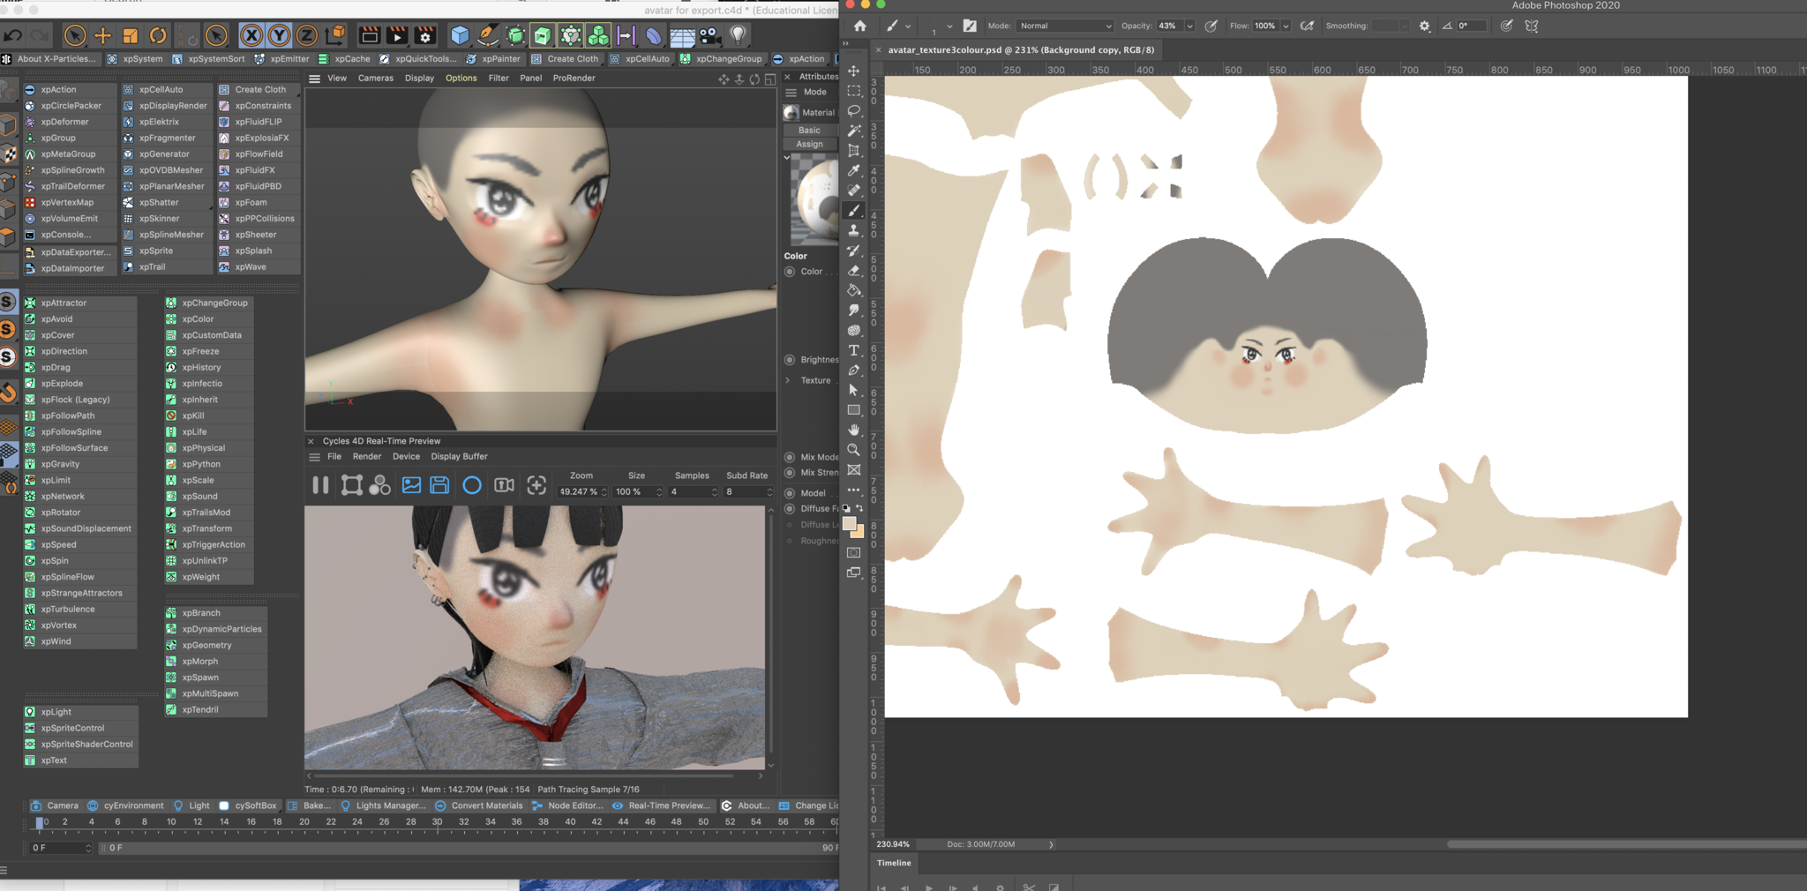1807x891 pixels.
Task: Open the Render menu in Cycles preview
Action: [x=367, y=457]
